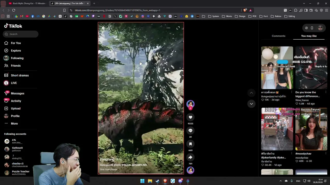
Task: Like the video with the heart icon
Action: pyautogui.click(x=191, y=117)
